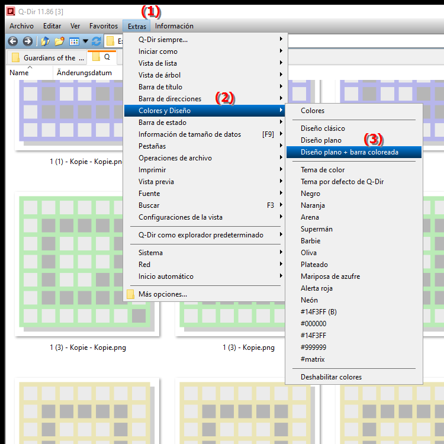
Task: Open Q-Dir como explorador predeterminado submenu
Action: tap(204, 235)
